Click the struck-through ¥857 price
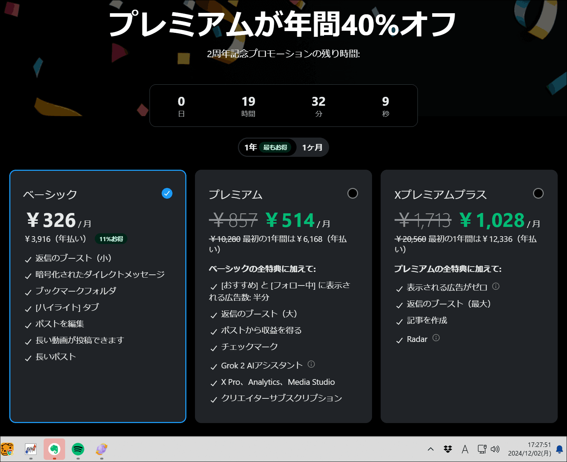This screenshot has height=462, width=567. coord(233,220)
